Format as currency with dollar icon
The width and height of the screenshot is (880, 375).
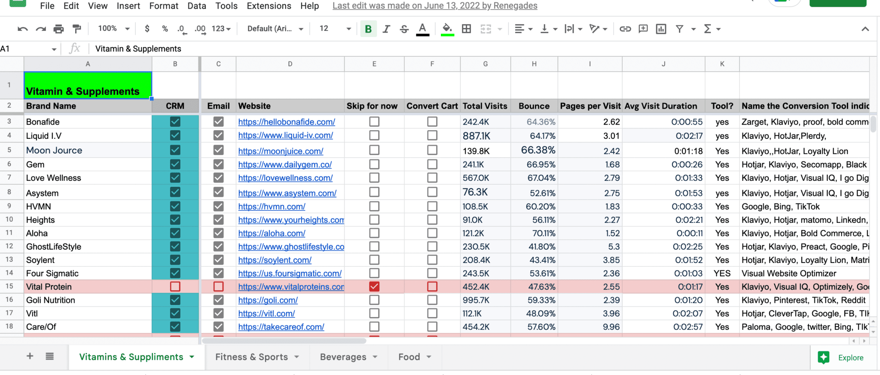pos(147,29)
